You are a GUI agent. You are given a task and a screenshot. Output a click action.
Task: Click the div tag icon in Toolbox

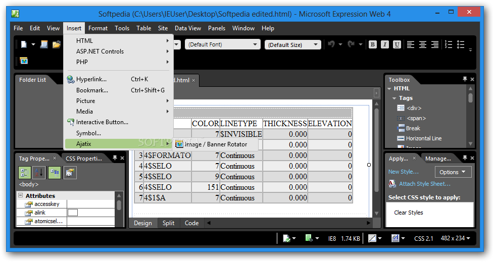pos(401,108)
